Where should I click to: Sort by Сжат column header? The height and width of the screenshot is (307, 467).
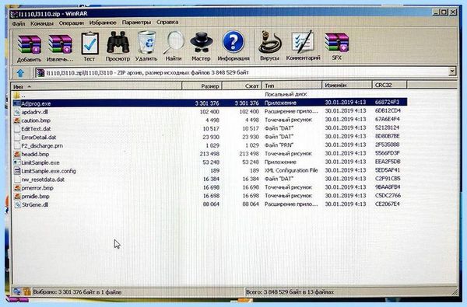pyautogui.click(x=242, y=86)
